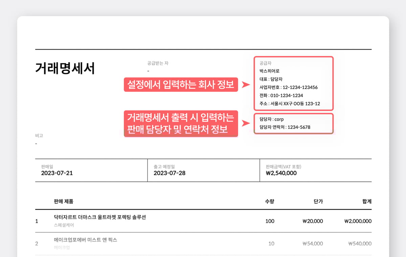This screenshot has height=257, width=406.
Task: Click the supplier name 박스히어로
Action: click(x=269, y=71)
